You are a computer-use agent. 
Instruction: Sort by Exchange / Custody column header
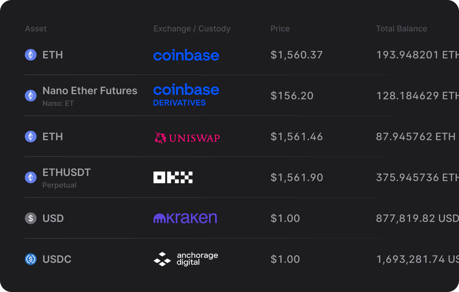(192, 29)
